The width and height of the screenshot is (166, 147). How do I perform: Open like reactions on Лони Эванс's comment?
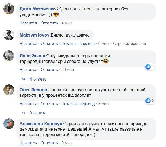click(149, 67)
